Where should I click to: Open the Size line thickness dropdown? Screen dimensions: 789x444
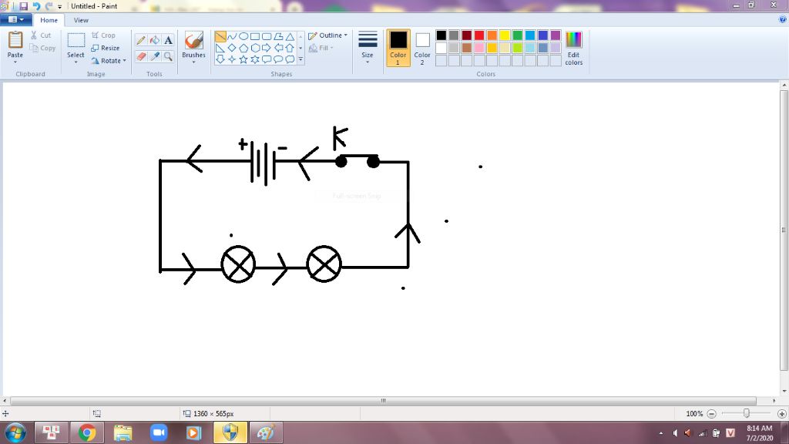pos(368,48)
